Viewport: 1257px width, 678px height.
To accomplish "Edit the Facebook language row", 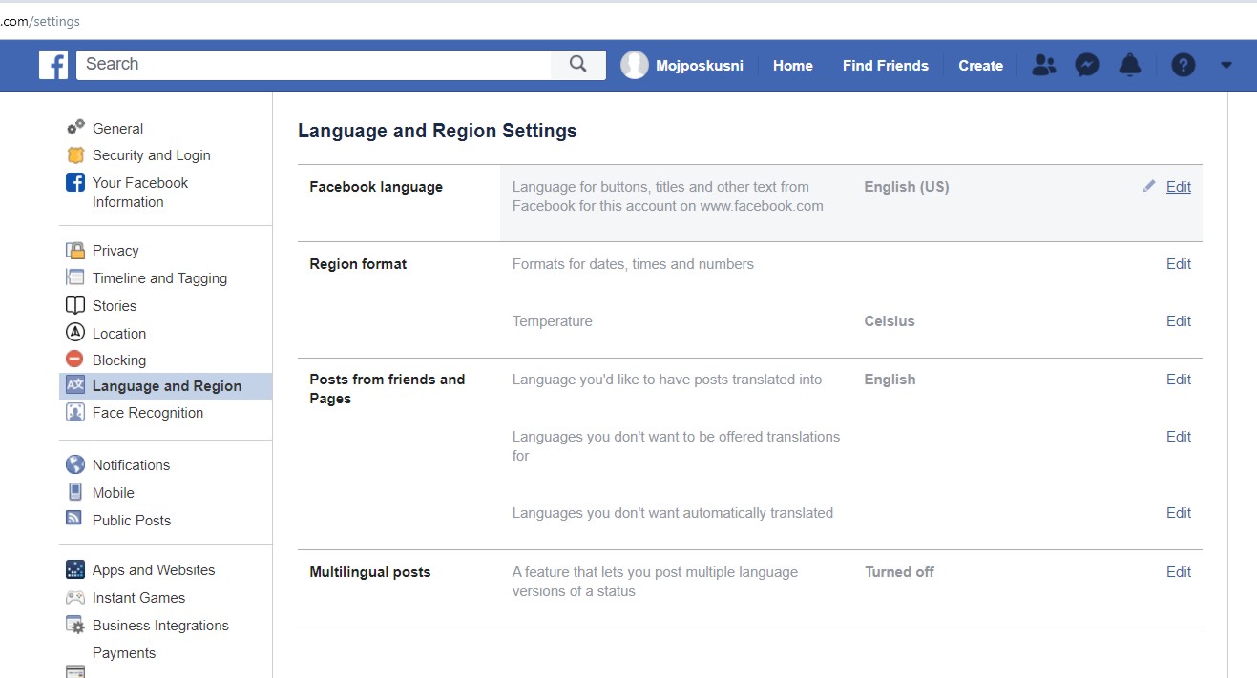I will click(x=1178, y=187).
